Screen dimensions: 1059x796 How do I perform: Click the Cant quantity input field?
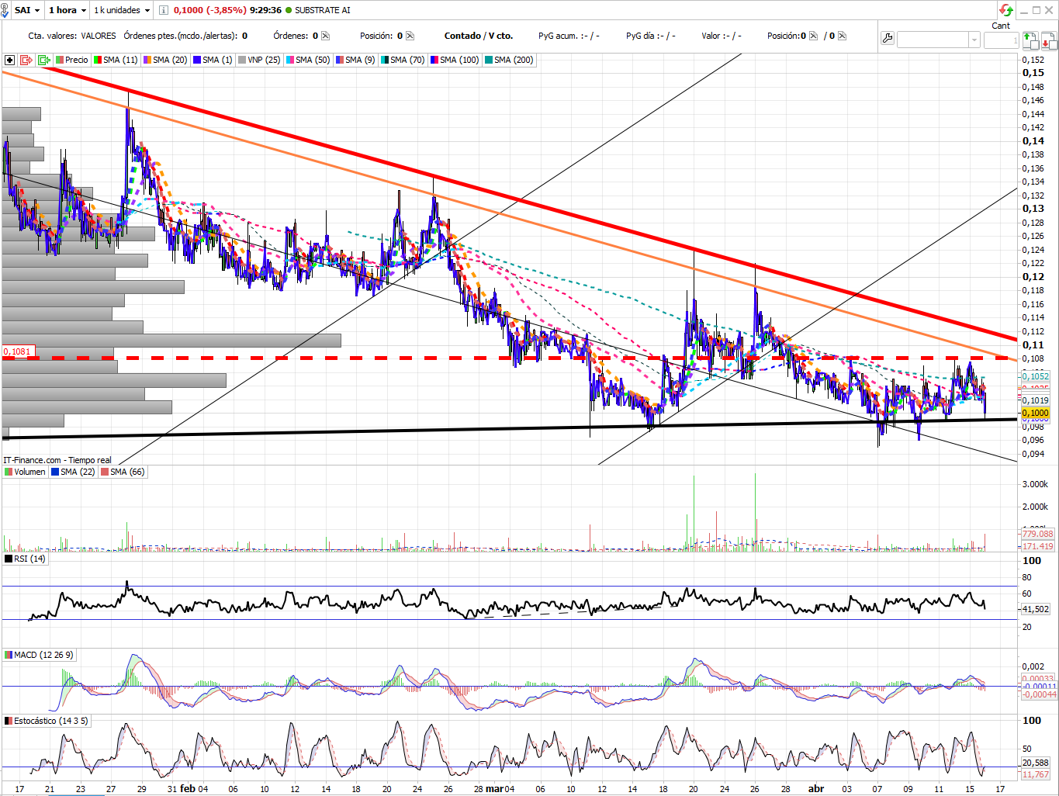point(1001,40)
